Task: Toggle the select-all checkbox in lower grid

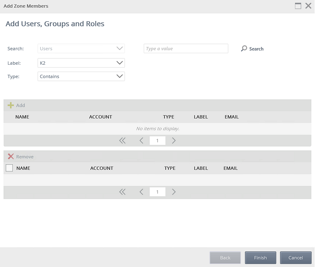Action: [x=9, y=168]
